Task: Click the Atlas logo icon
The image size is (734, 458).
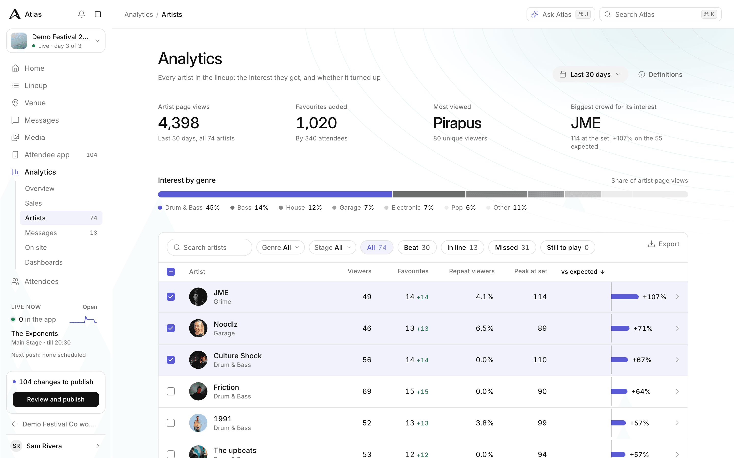Action: [x=15, y=14]
